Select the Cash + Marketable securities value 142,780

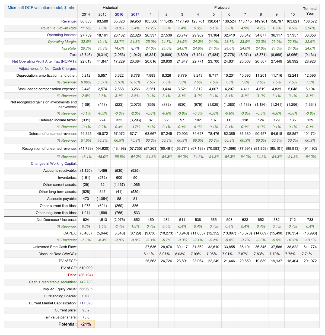point(86,282)
